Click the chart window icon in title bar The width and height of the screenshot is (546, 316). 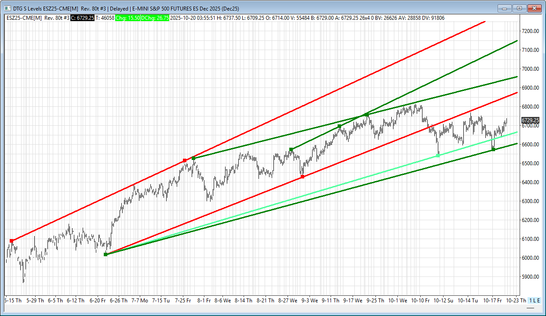[x=7, y=8]
